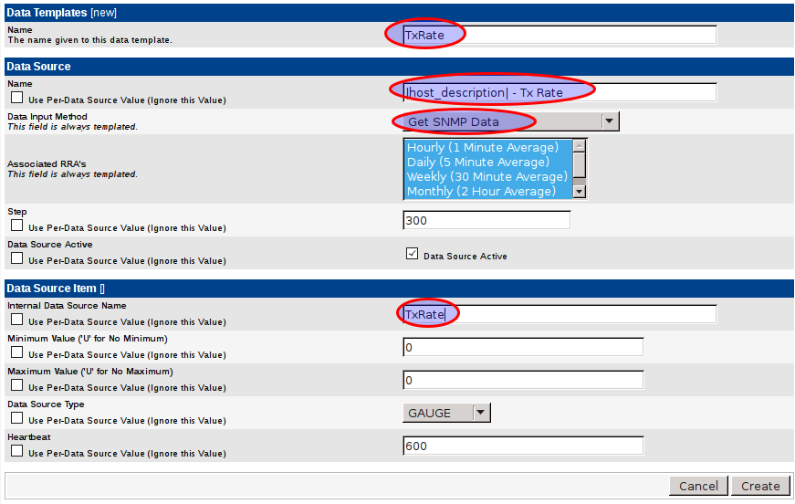Enable per-data source value for Heartbeat
Image resolution: width=795 pixels, height=504 pixels.
[x=16, y=452]
